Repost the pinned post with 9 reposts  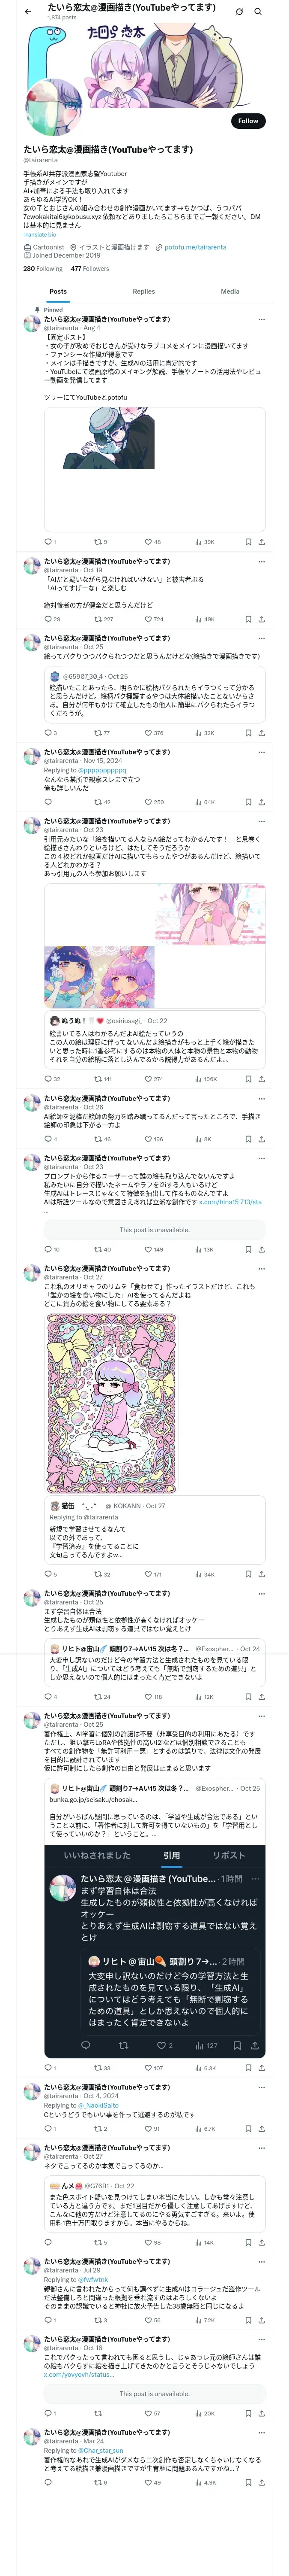100,542
